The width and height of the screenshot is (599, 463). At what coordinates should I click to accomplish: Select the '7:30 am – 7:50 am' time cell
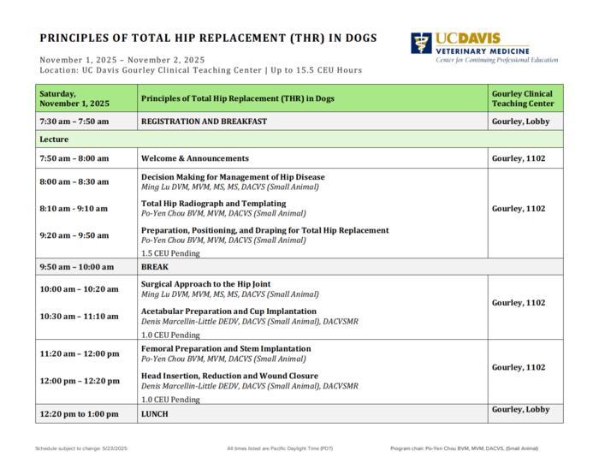coord(86,121)
